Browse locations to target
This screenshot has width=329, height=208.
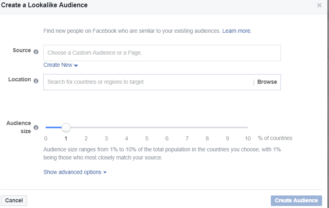pos(267,82)
